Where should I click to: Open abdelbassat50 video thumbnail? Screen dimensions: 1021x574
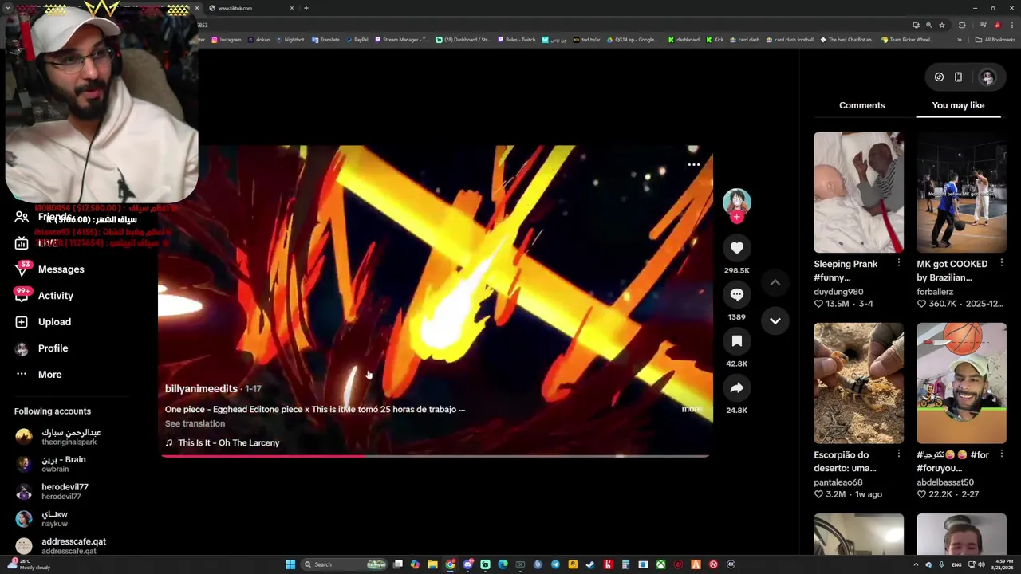click(x=961, y=383)
